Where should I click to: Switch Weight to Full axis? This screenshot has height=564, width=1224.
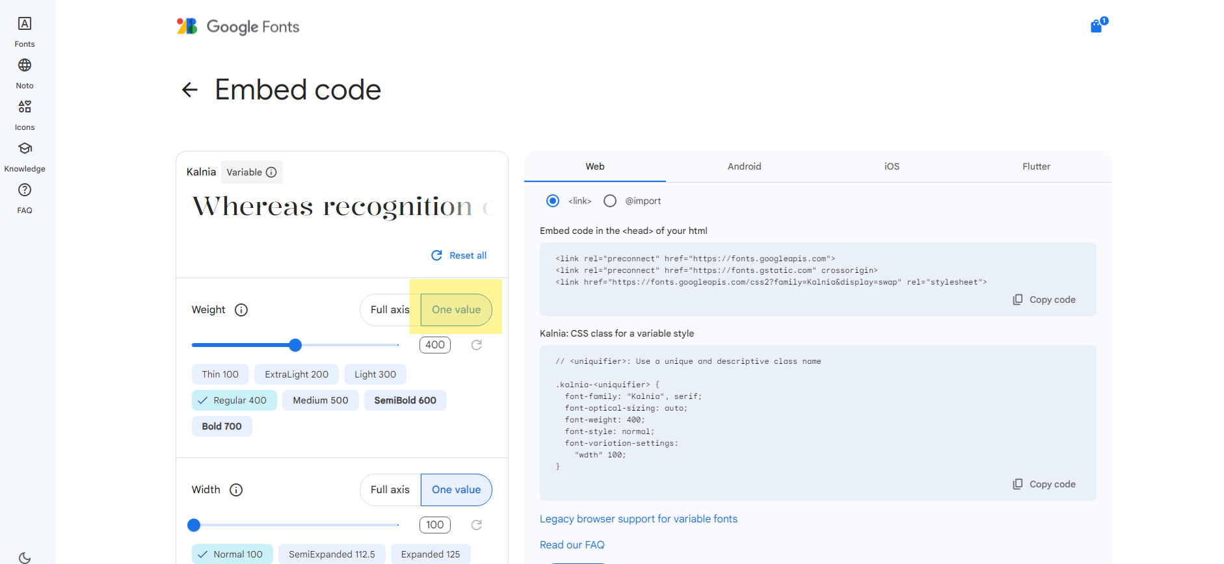pos(390,310)
